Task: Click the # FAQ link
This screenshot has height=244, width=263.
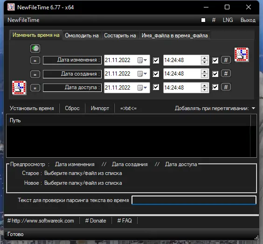Action: [125, 221]
